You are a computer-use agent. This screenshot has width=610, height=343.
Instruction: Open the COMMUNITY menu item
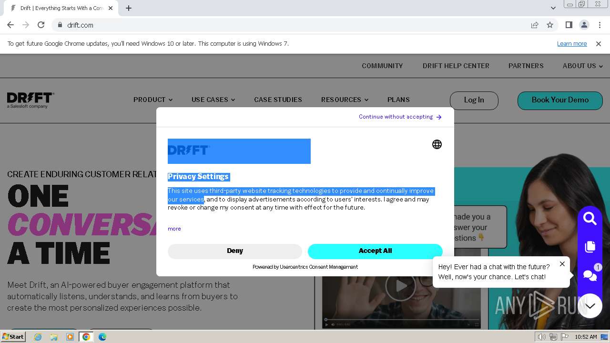[382, 66]
